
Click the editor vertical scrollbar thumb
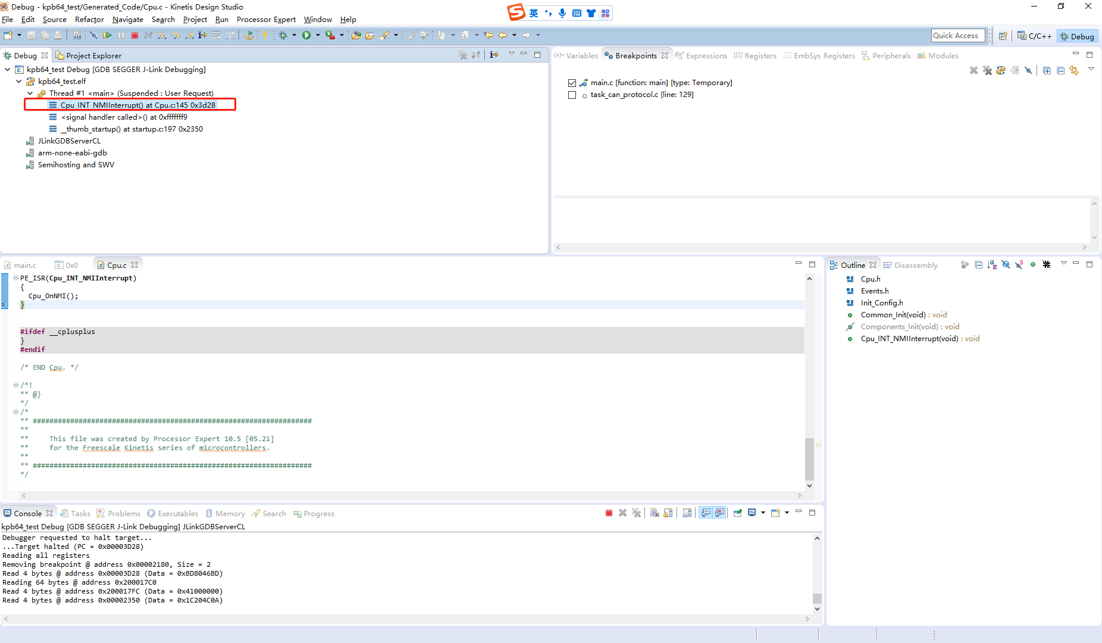coord(809,459)
